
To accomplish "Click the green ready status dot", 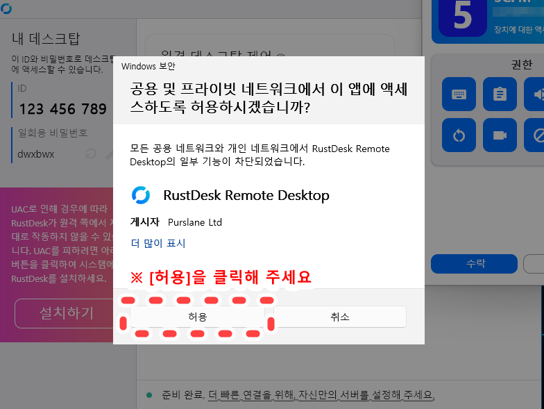I will coord(150,394).
